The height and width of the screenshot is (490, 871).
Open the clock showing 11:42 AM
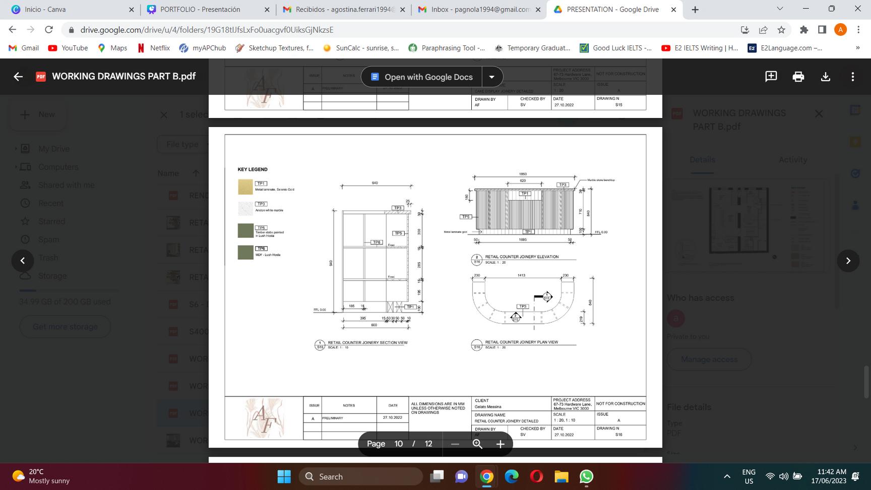tap(829, 476)
